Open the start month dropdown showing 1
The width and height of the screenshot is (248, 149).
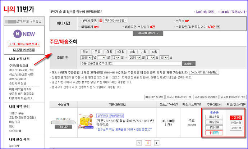102,58
